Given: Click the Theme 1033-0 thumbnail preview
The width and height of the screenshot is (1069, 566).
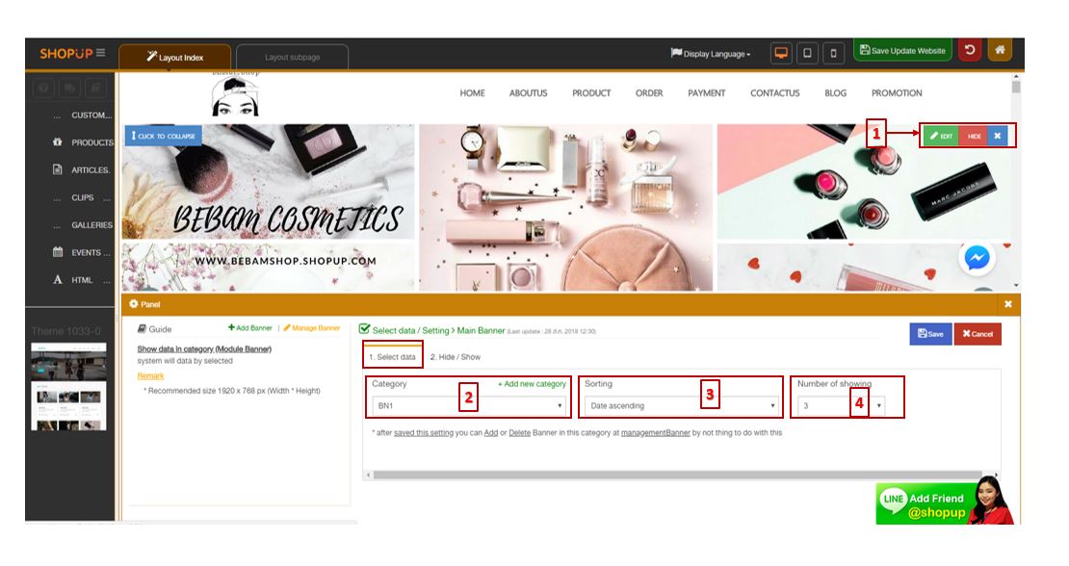Looking at the screenshot, I should 68,387.
